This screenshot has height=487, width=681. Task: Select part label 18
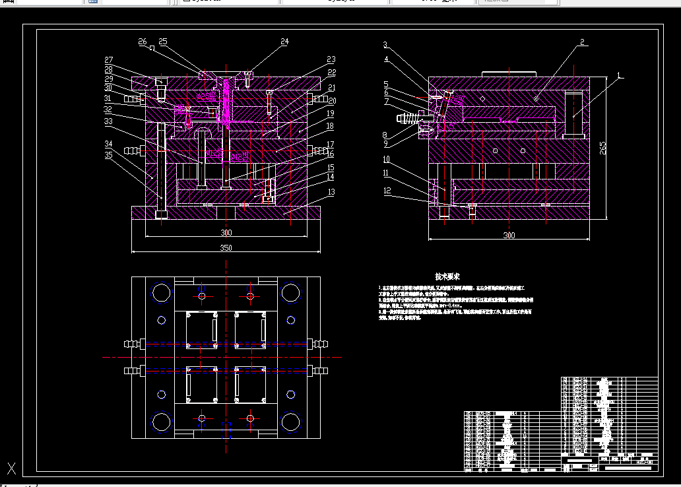click(330, 126)
